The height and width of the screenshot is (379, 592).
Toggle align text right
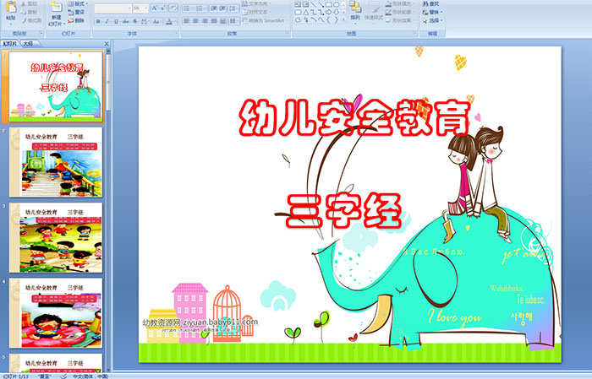205,21
